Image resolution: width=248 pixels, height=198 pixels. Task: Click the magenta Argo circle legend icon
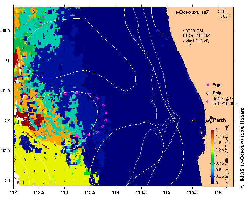208,85
